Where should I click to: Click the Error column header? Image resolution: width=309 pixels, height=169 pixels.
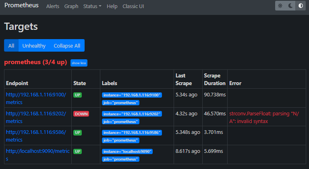tap(235, 83)
